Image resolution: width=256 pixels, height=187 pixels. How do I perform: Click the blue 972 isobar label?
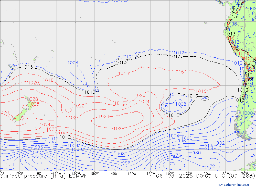211,166
